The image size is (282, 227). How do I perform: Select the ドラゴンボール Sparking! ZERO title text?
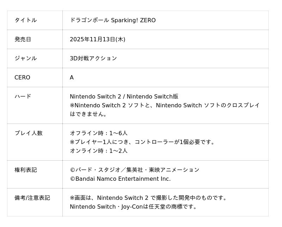(x=112, y=20)
